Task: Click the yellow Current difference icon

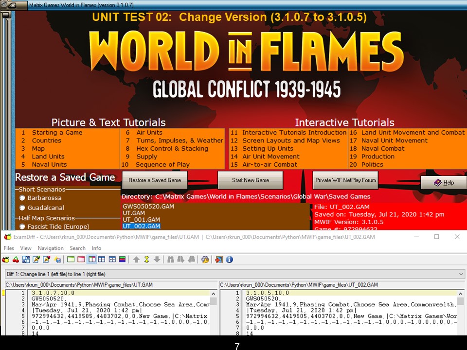Action: 146,260
